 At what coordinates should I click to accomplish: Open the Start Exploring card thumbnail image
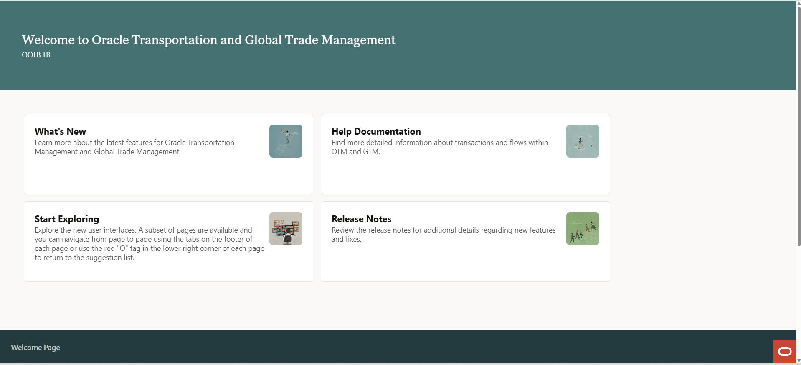[286, 228]
